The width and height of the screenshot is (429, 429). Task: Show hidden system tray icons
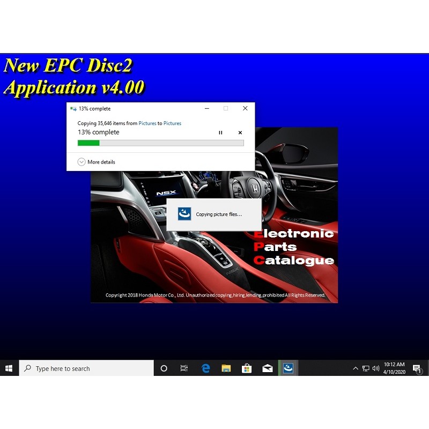coord(355,368)
